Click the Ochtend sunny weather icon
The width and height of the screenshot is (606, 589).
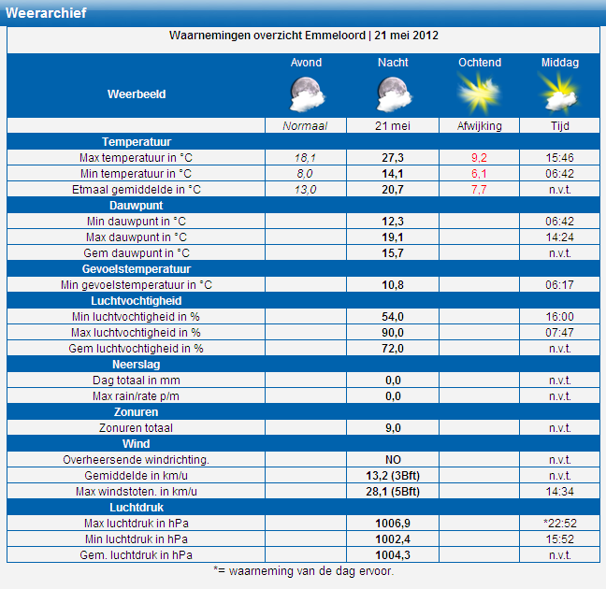479,93
